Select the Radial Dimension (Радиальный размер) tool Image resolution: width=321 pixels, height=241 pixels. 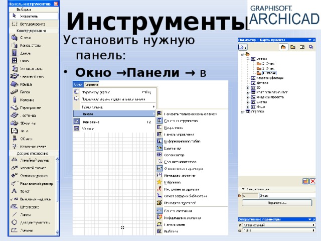click(x=32, y=184)
